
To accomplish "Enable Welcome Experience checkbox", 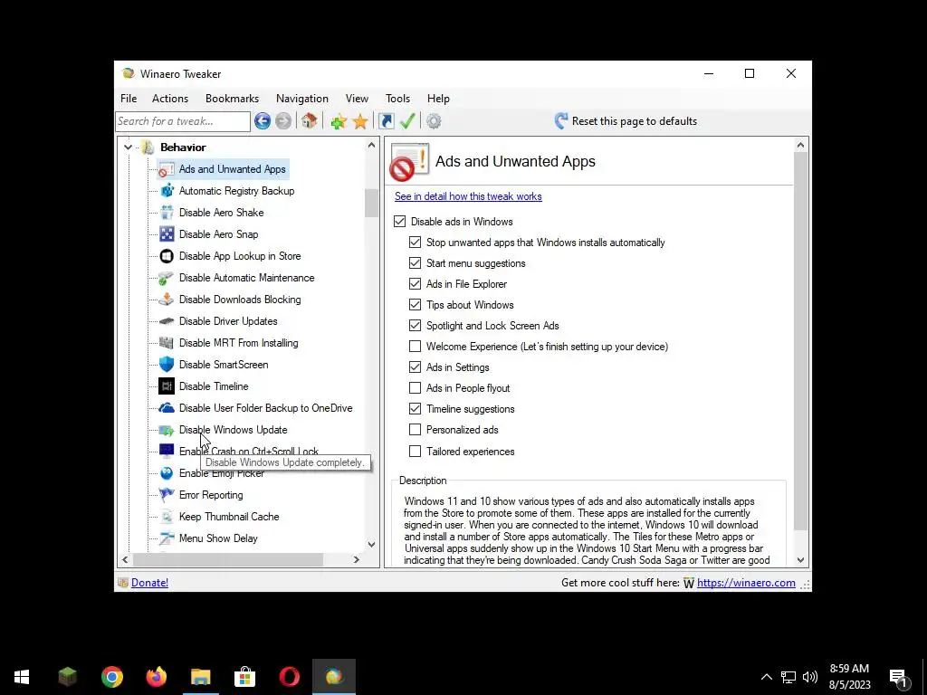I will point(415,347).
